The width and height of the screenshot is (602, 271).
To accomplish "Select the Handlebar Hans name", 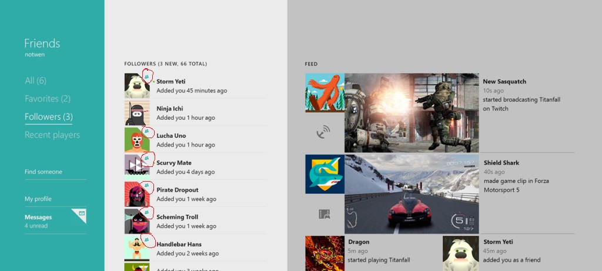I will click(179, 244).
